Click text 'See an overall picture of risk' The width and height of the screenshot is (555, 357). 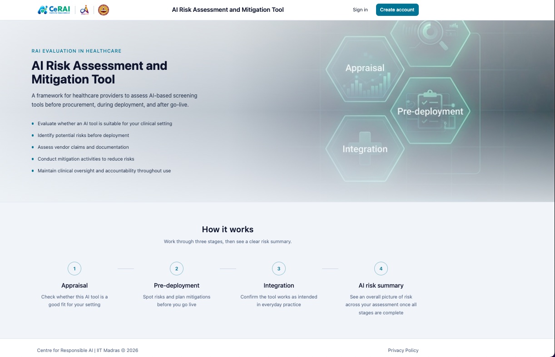[381, 305]
